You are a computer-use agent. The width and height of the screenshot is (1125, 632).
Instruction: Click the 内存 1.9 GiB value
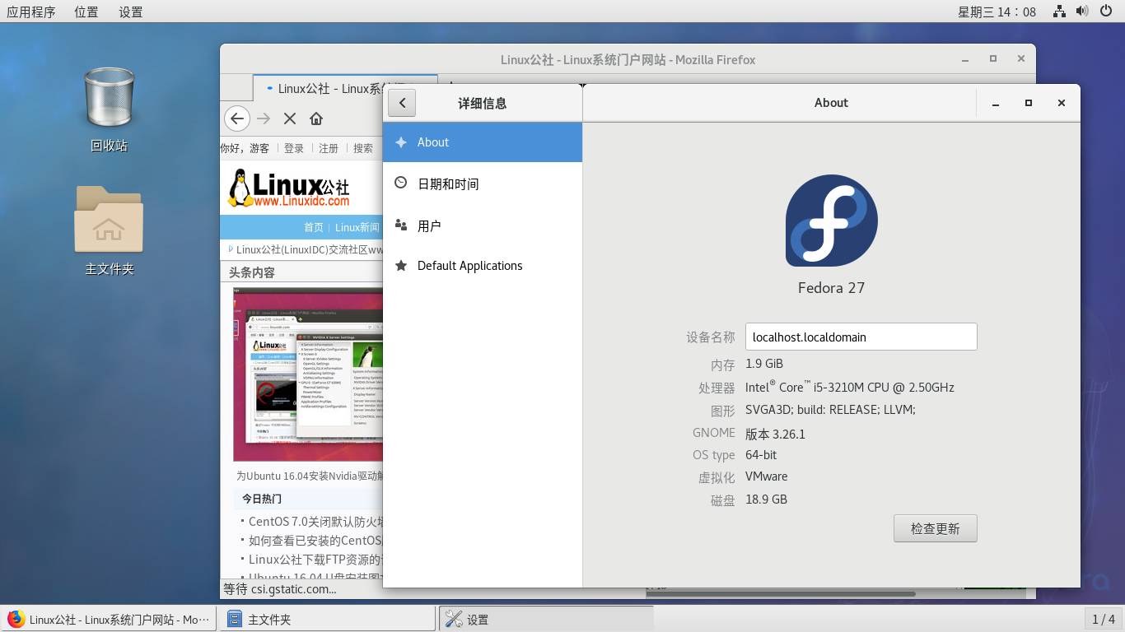764,364
